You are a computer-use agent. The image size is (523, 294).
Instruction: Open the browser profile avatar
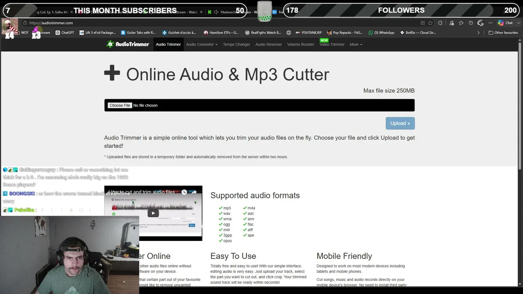481,23
